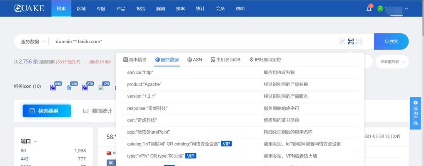Click the favicon with 336 badge
This screenshot has height=166, width=424.
(69, 87)
